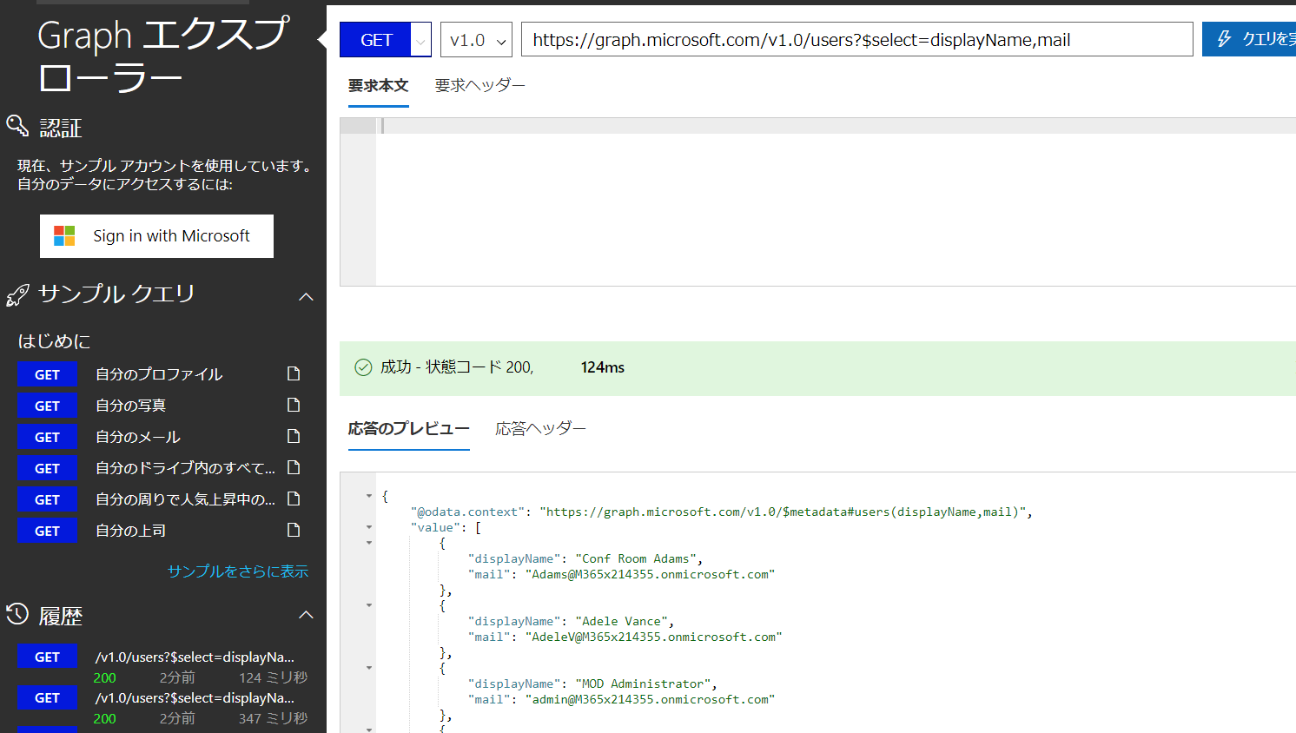Click the rocket icon next to サンプルクエリ
1296x733 pixels.
(17, 294)
